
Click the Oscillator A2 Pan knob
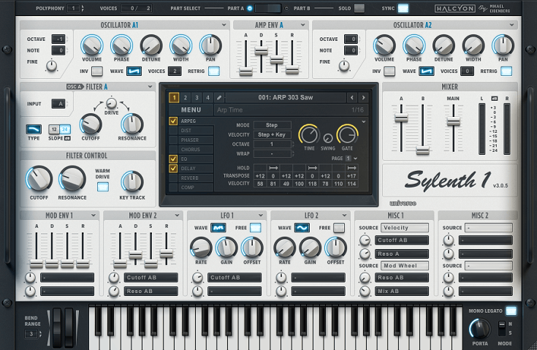click(x=503, y=45)
